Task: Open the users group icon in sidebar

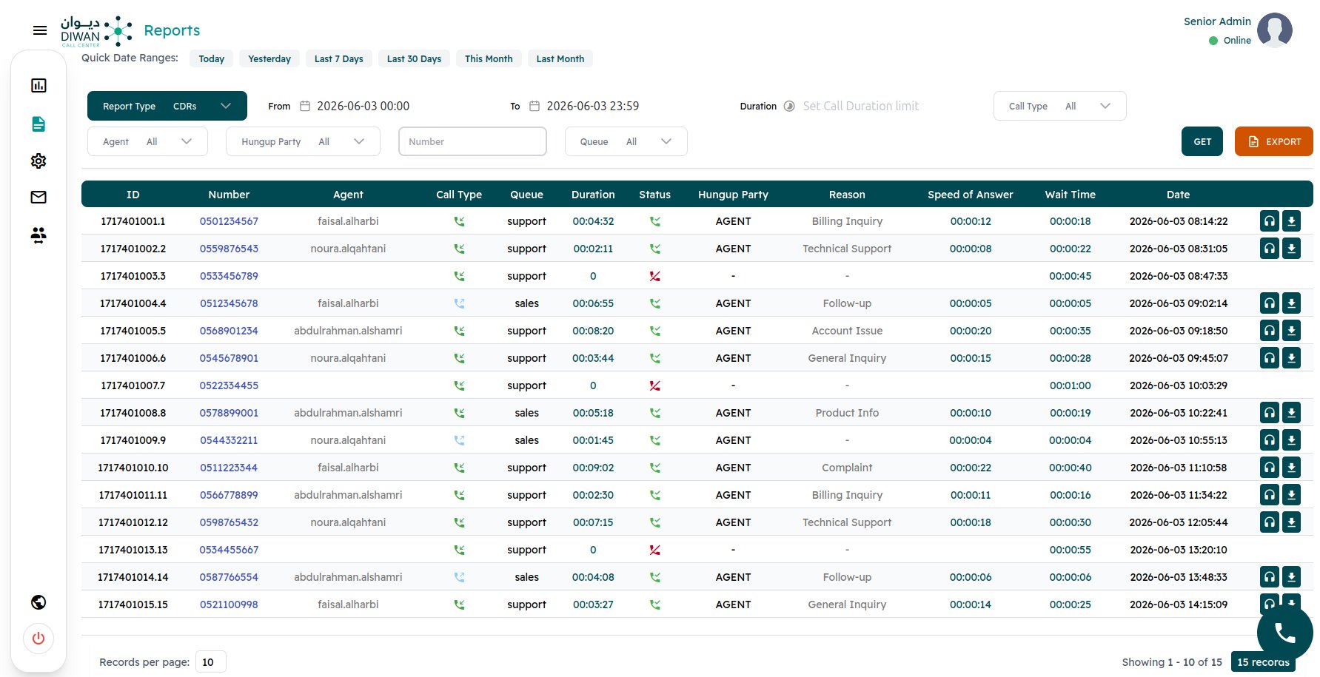Action: [38, 235]
